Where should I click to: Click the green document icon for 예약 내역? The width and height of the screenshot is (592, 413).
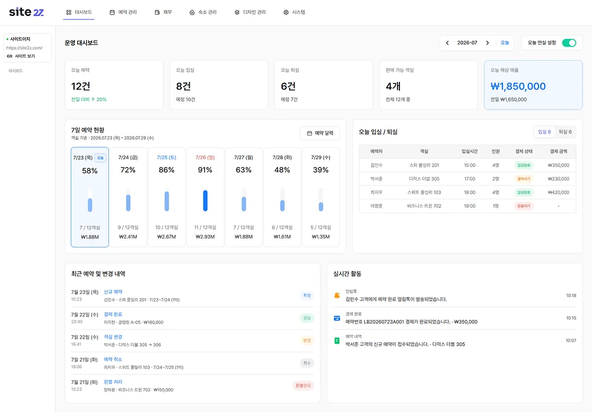[337, 341]
